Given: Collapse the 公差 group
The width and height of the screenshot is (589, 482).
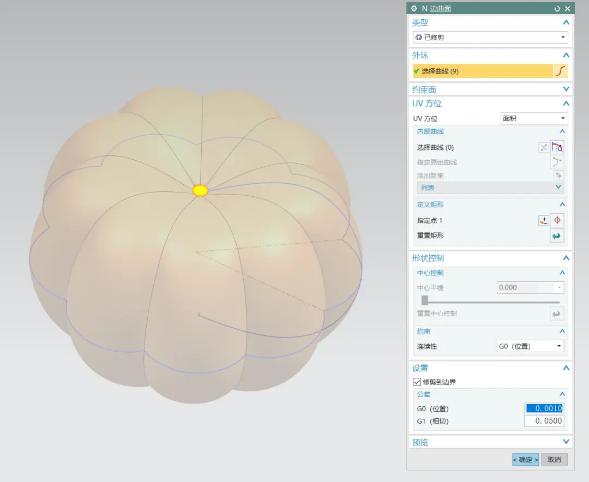Looking at the screenshot, I should click(562, 394).
